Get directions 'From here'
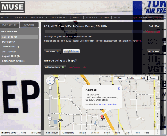167x136 pixels. tap(112, 105)
